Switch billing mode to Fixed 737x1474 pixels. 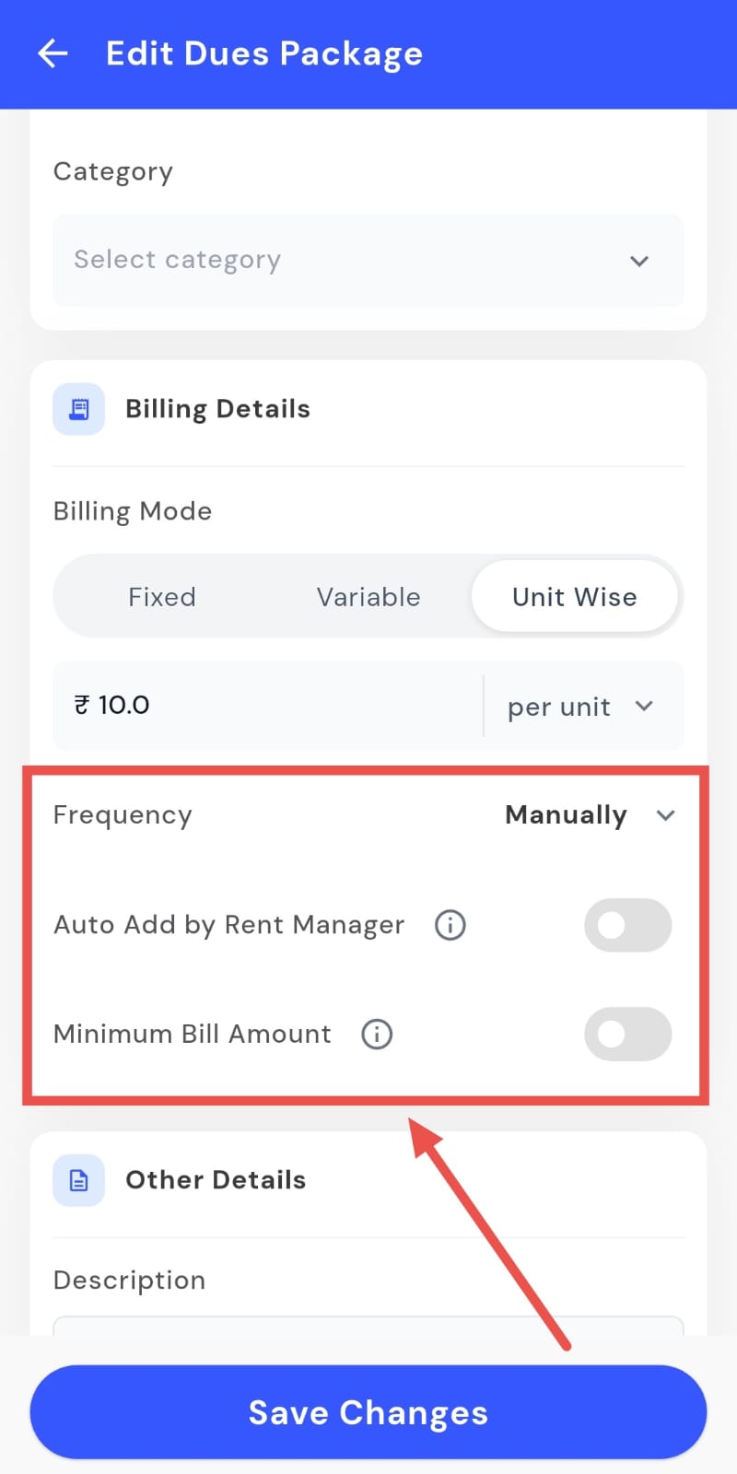[162, 597]
